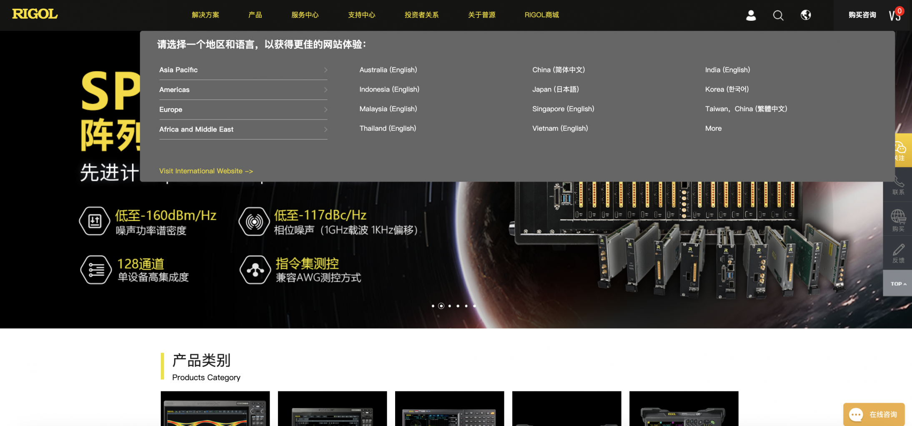The width and height of the screenshot is (912, 426).
Task: Click the 低至-117dBc/Hz text
Action: click(x=321, y=215)
